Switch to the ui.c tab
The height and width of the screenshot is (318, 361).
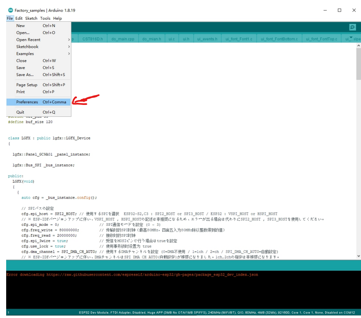point(172,39)
